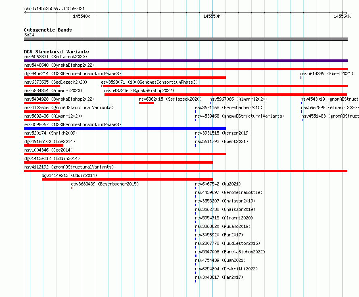Image resolution: width=359 pixels, height=297 pixels.
Task: Select nsv4439697 (GenomeinaBottle) label
Action: coord(229,192)
